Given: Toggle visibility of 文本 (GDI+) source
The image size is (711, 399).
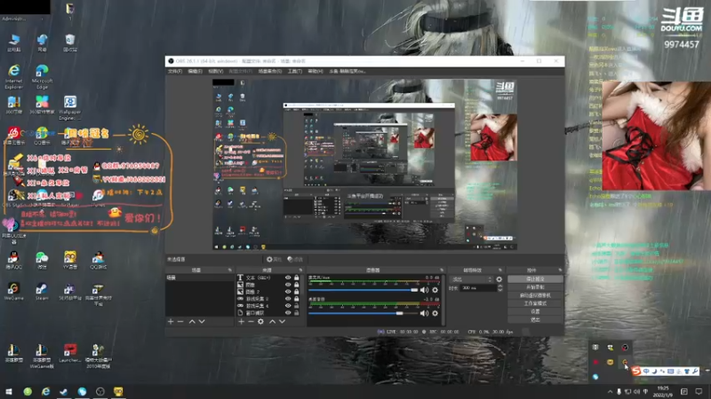Looking at the screenshot, I should [x=288, y=278].
